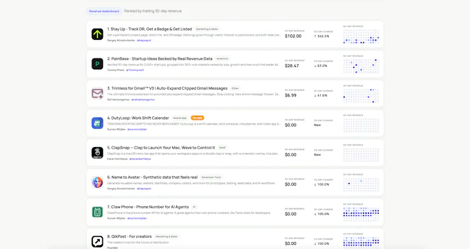Click the Claw Phone description text
The width and height of the screenshot is (470, 249).
189,213
